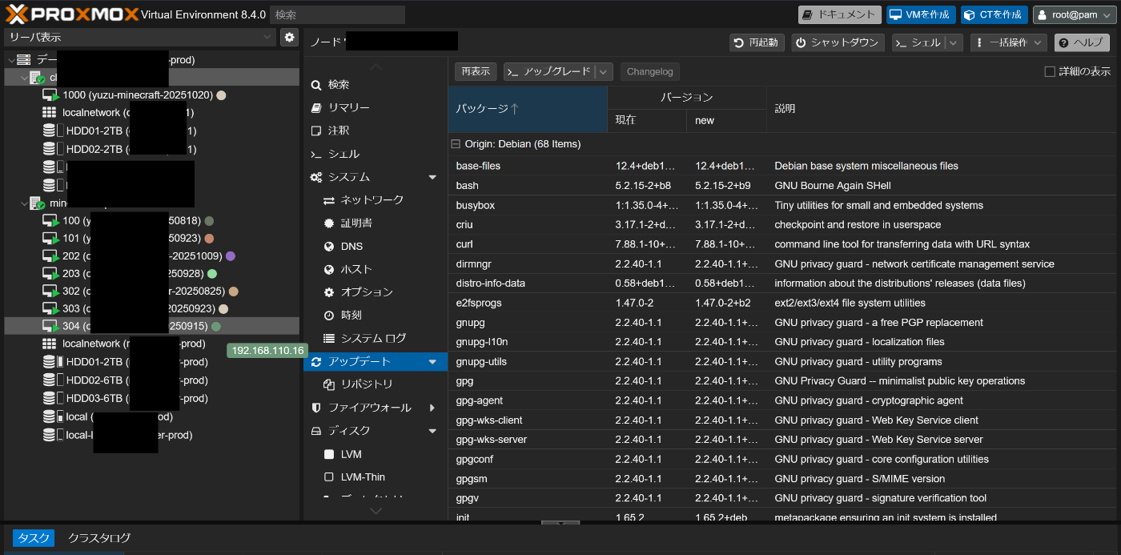
Task: Collapse the second node above VM 100
Action: pyautogui.click(x=24, y=203)
